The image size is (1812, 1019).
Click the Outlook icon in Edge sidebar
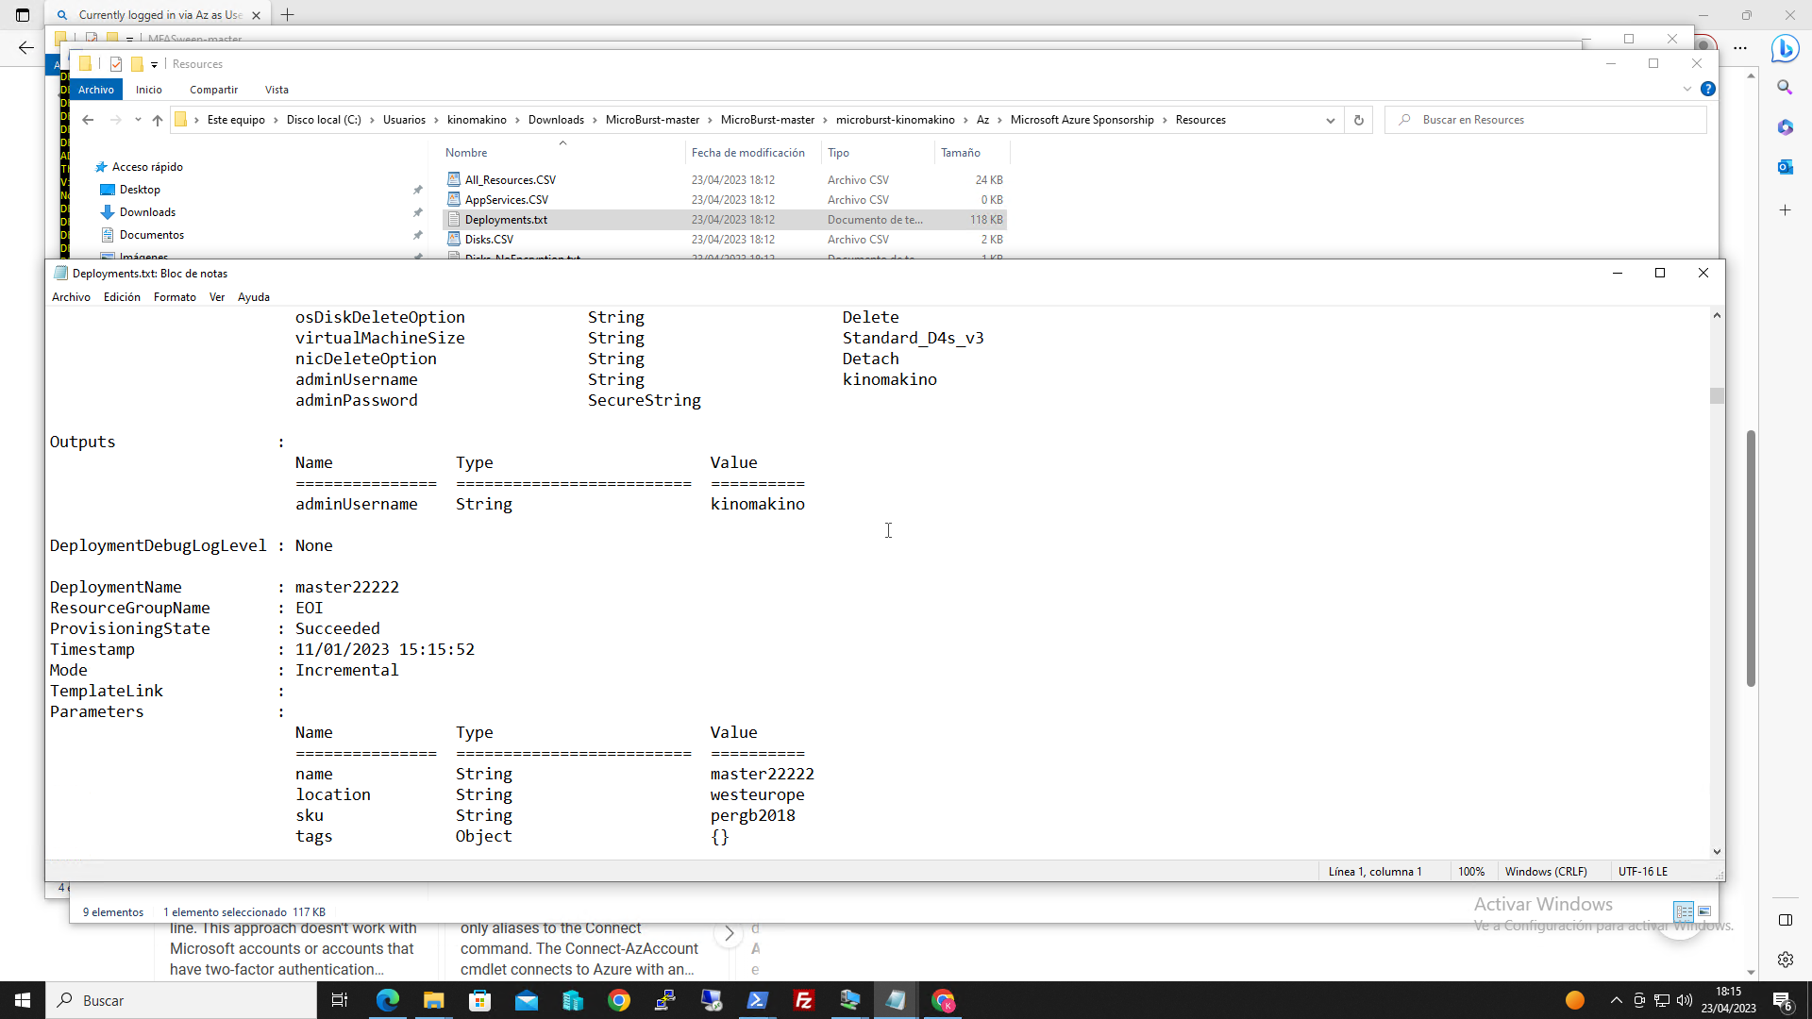1785,167
